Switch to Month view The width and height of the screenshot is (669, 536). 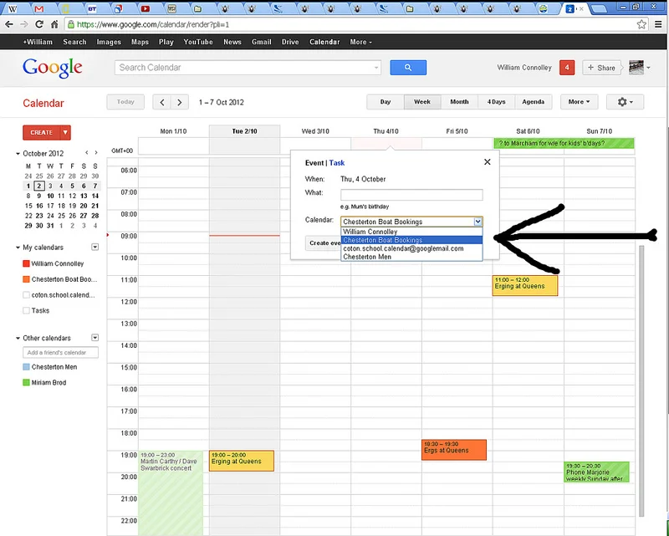click(x=459, y=102)
